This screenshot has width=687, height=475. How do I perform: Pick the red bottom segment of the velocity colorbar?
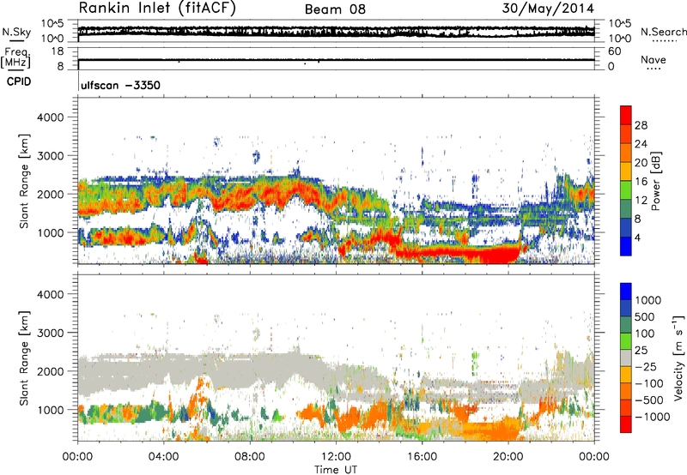pyautogui.click(x=626, y=424)
